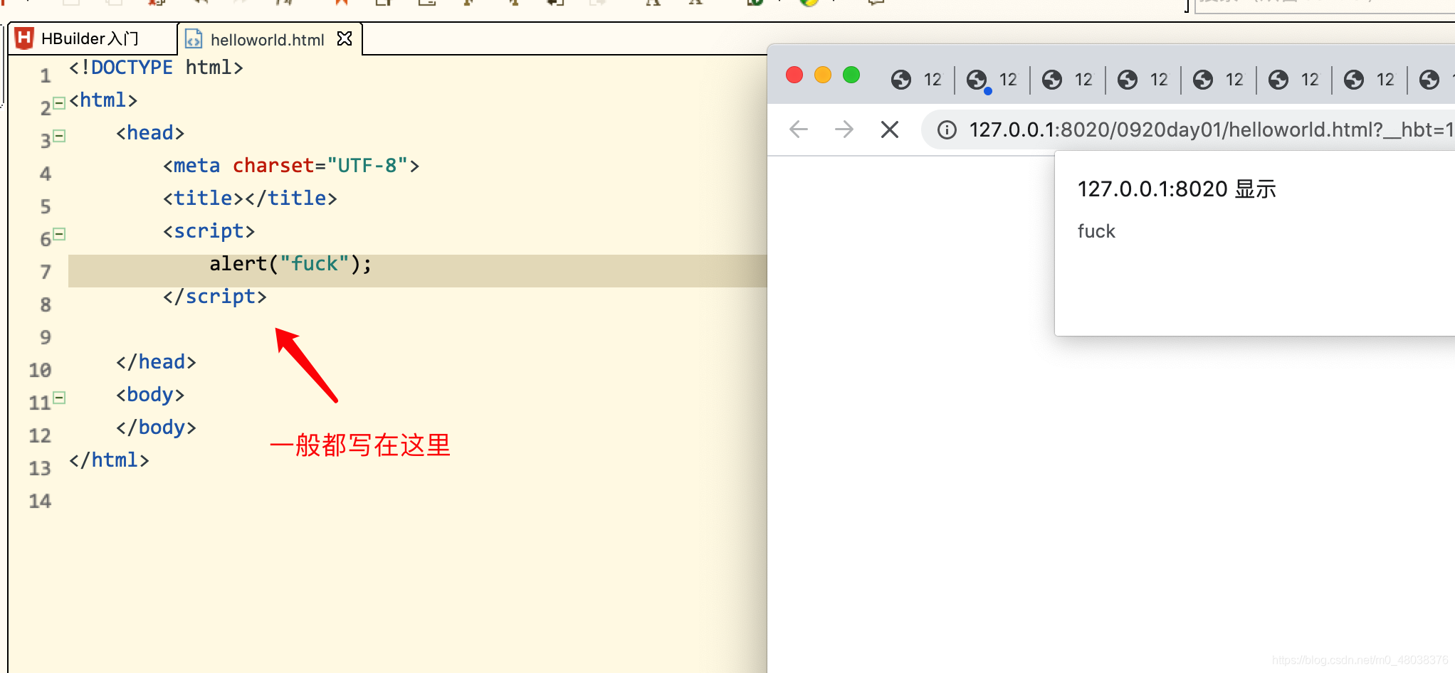The width and height of the screenshot is (1455, 673).
Task: Collapse the head tag fold marker
Action: pyautogui.click(x=60, y=136)
